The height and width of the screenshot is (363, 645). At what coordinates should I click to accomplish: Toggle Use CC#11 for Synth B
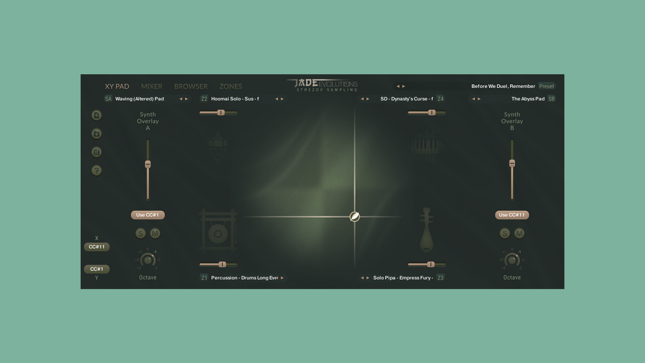(512, 215)
